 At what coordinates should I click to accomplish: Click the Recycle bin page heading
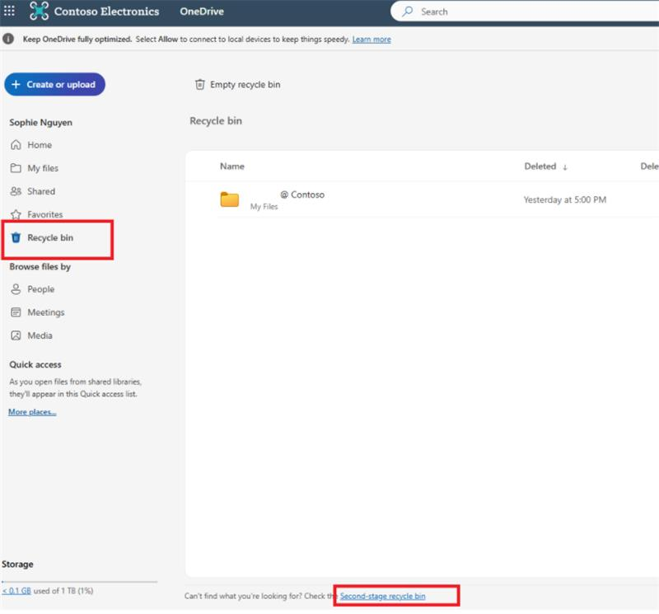point(216,121)
